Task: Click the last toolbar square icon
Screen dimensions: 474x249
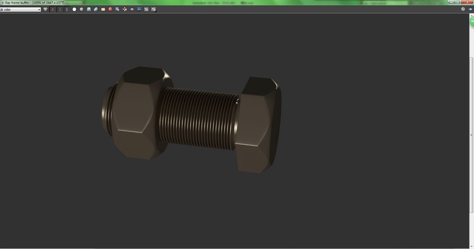Action: point(154,9)
